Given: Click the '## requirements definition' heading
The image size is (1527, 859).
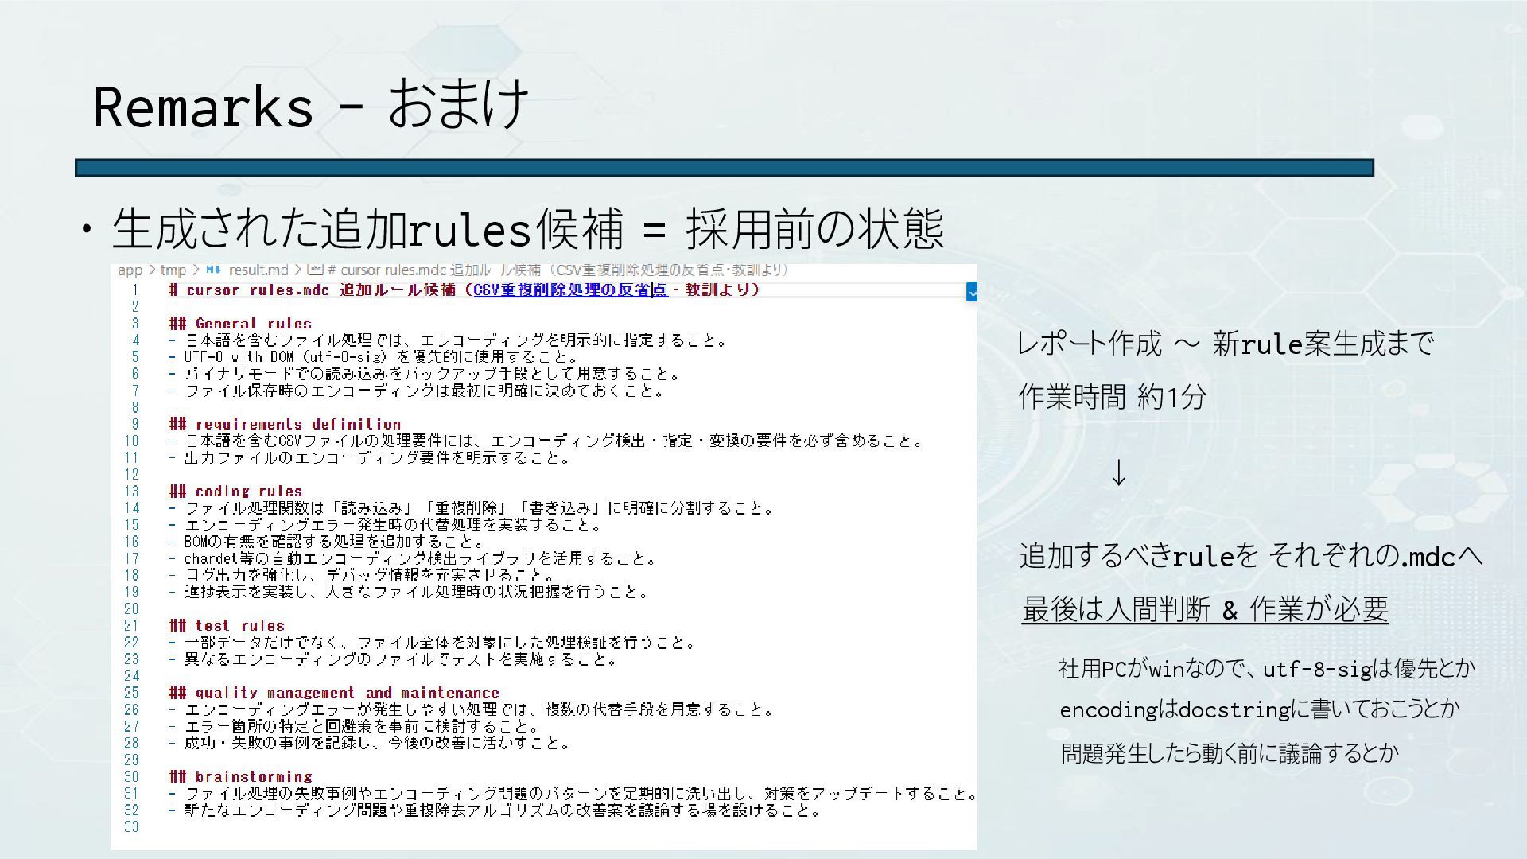Looking at the screenshot, I should [285, 425].
